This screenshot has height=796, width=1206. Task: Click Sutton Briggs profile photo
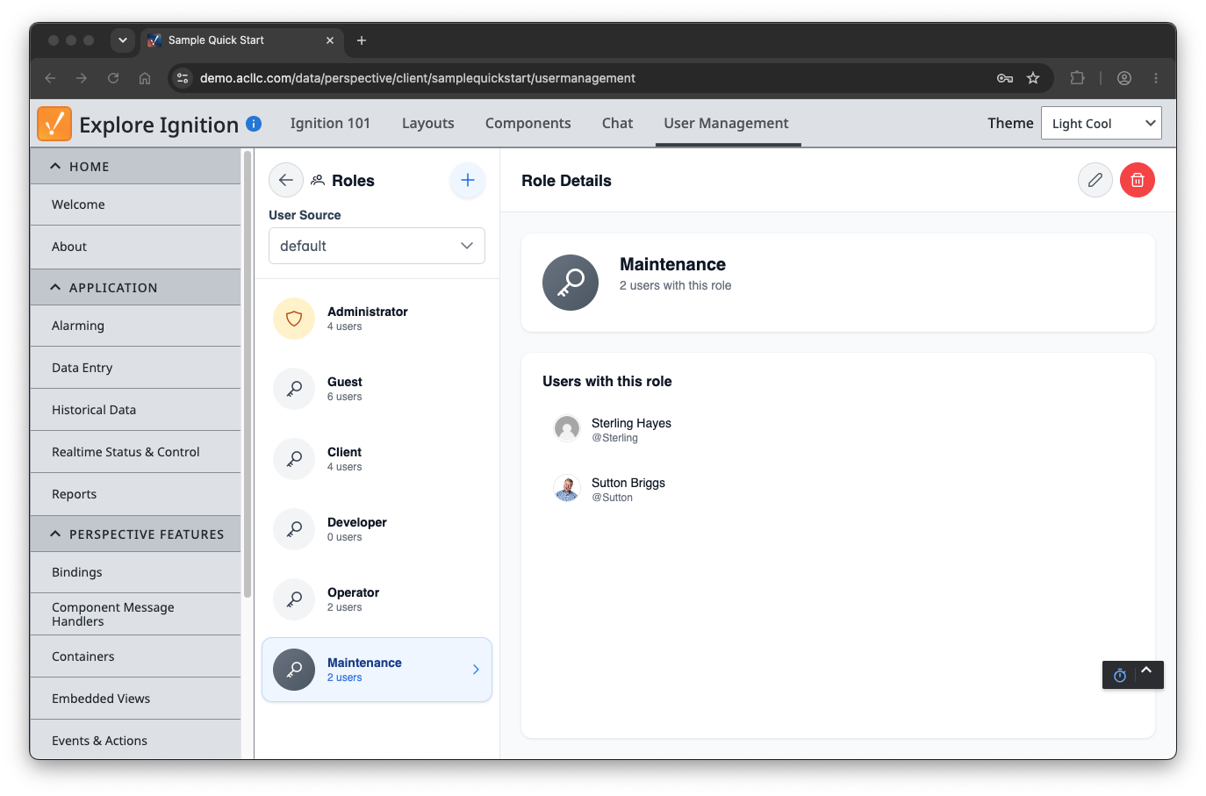pos(567,488)
